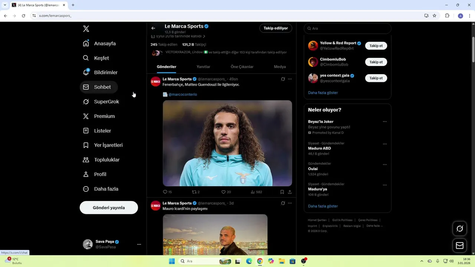This screenshot has height=267, width=475.
Task: Go to Profil page
Action: coord(95,174)
